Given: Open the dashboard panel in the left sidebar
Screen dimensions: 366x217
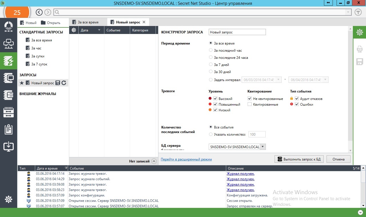Looking at the screenshot, I should (9, 27).
